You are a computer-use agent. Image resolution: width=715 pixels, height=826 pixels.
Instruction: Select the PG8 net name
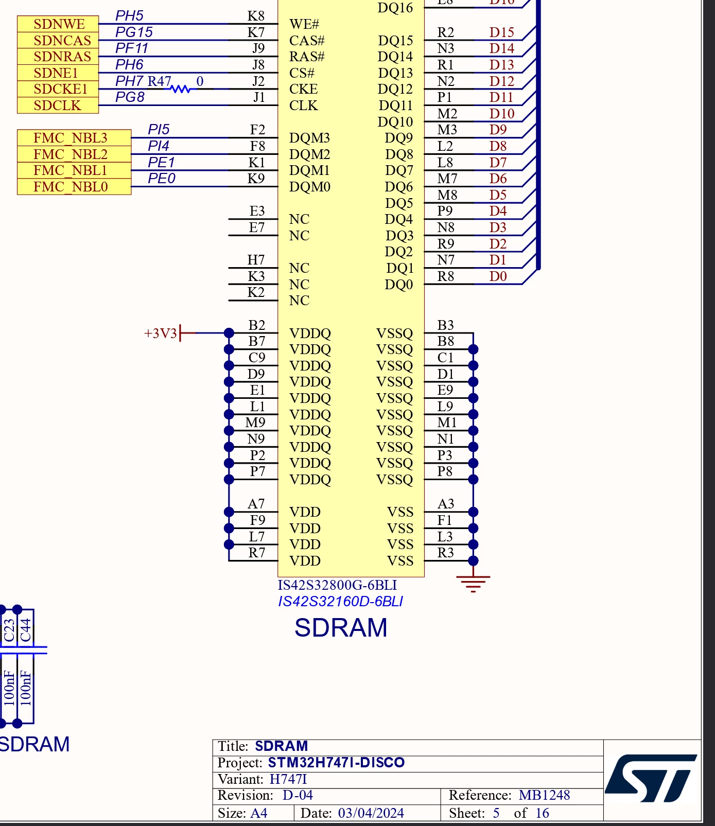pos(130,97)
